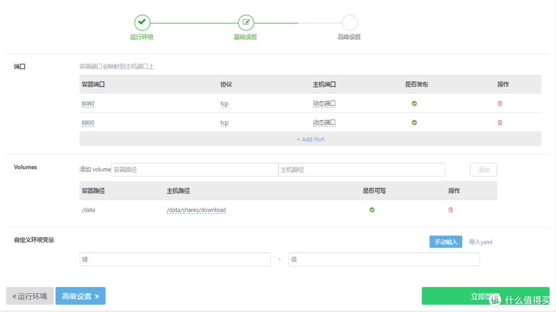Toggle publish status for port 8080

414,103
